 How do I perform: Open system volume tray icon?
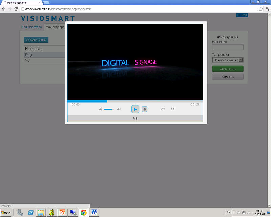click(249, 212)
